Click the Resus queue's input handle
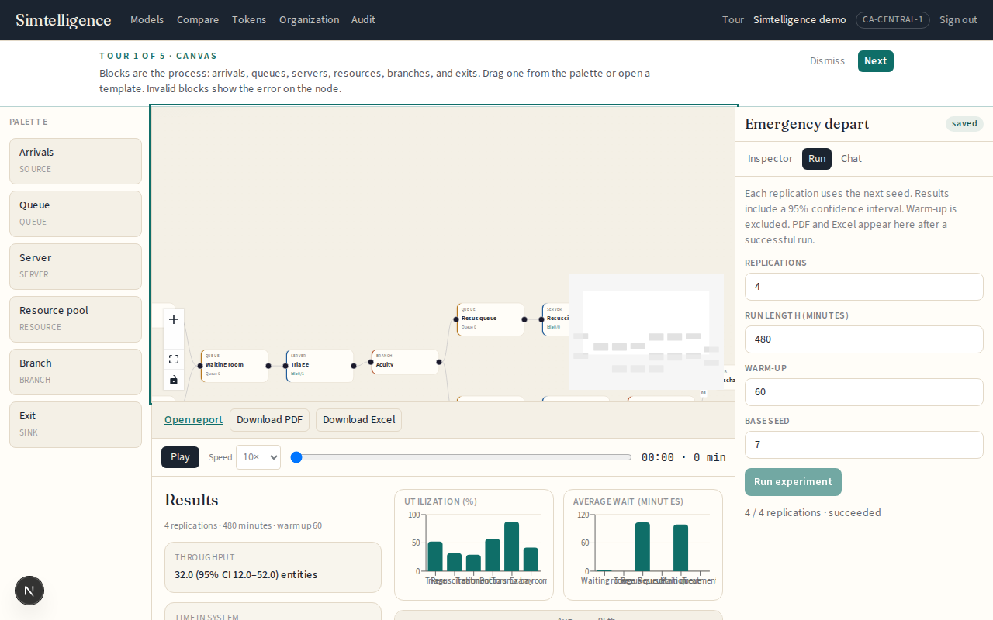993x620 pixels. 456,319
